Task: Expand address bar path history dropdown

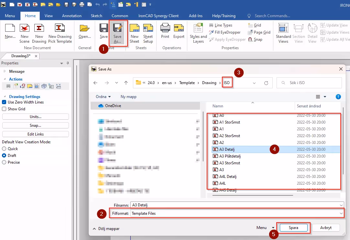Action: 254,83
